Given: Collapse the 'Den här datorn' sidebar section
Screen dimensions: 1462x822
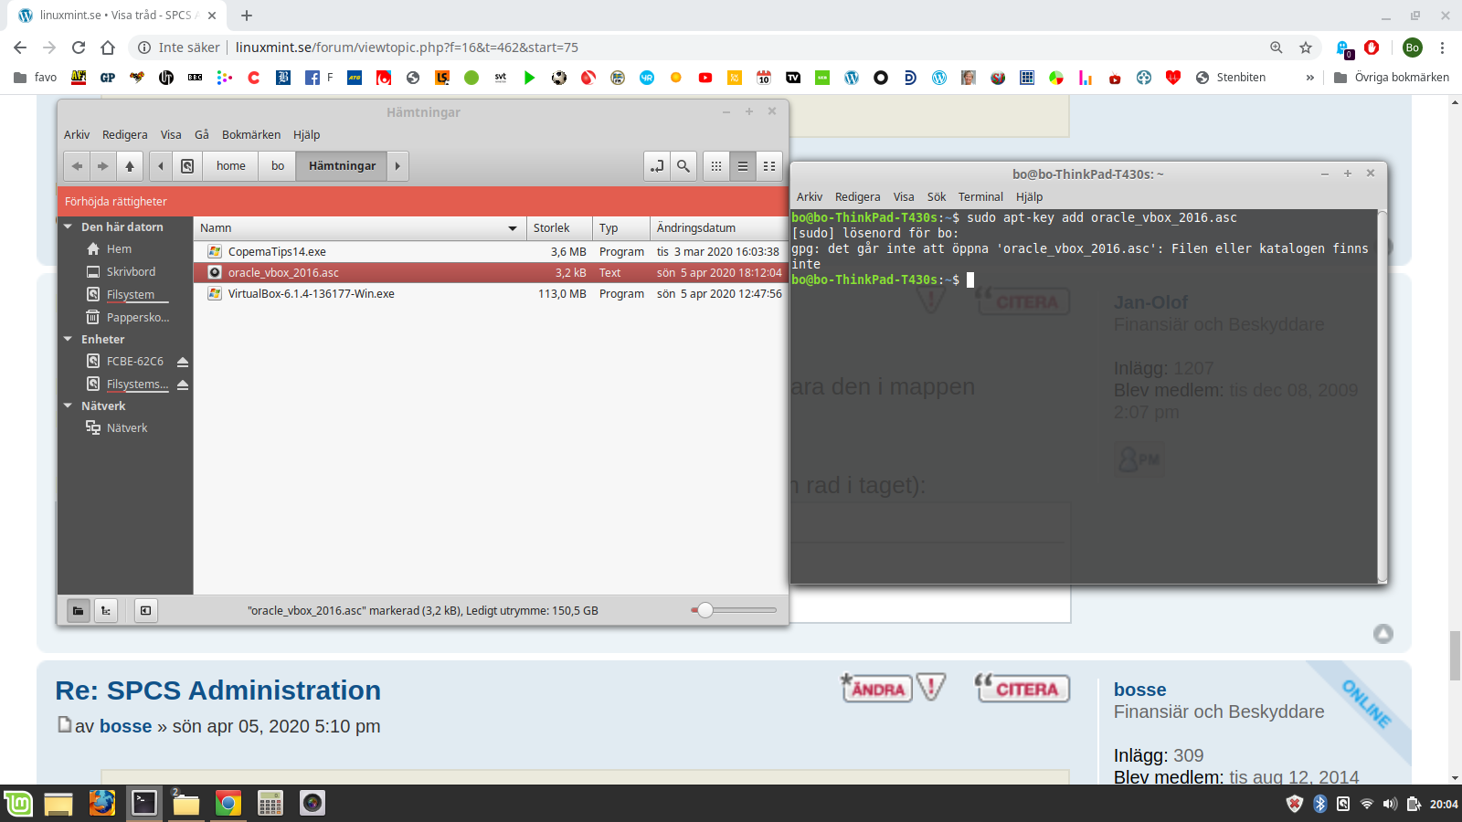Looking at the screenshot, I should coord(68,227).
